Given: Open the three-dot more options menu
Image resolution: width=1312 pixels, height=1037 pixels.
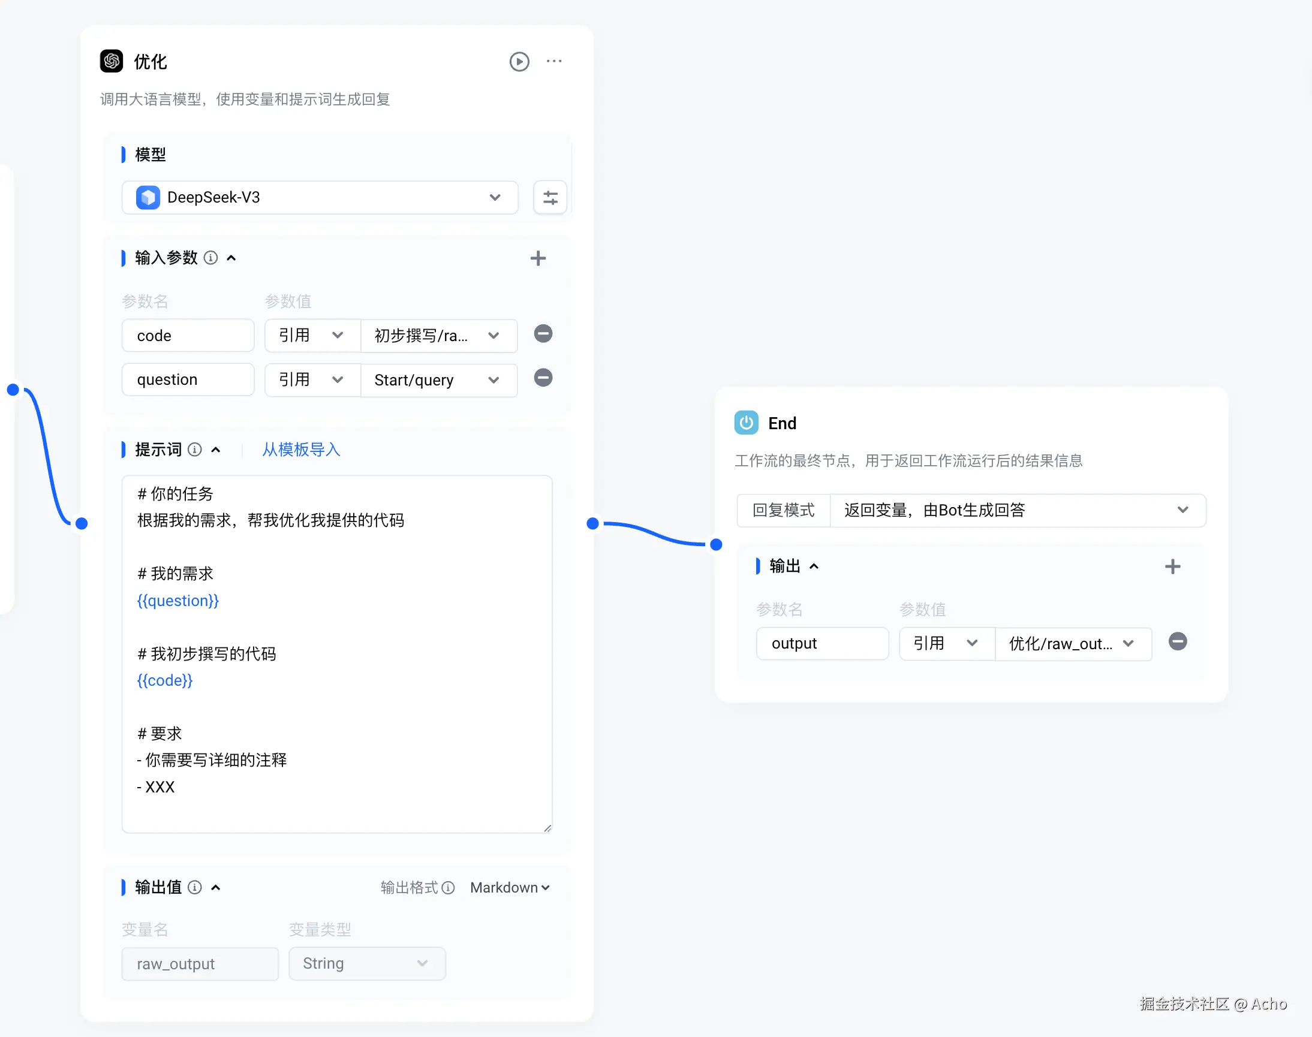Looking at the screenshot, I should pos(553,61).
